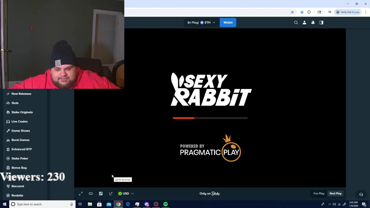
Task: Enter fullscreen mode for the game
Action: 81,194
